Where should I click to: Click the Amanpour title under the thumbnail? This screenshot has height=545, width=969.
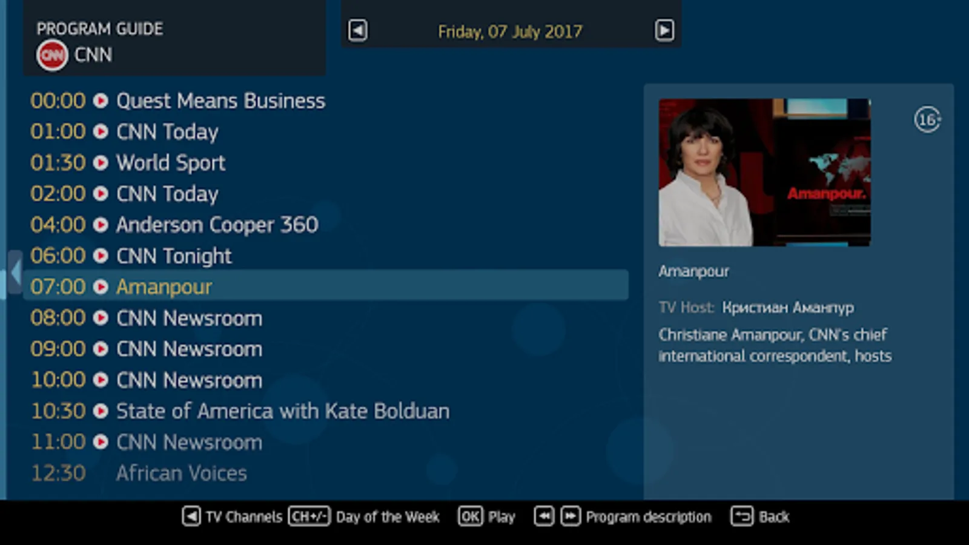point(694,271)
